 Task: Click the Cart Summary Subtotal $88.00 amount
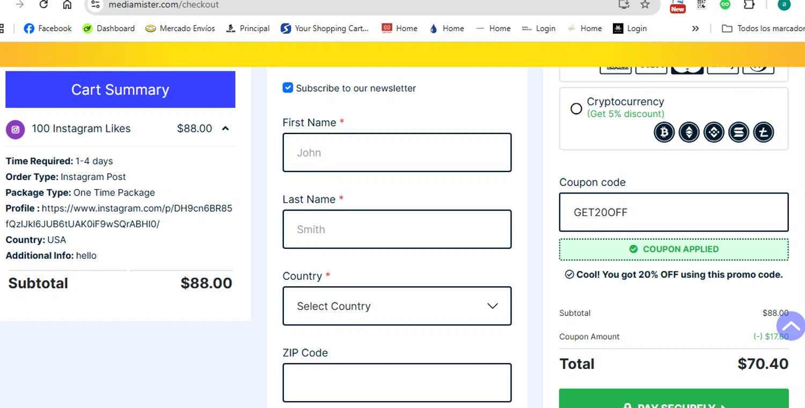(206, 283)
